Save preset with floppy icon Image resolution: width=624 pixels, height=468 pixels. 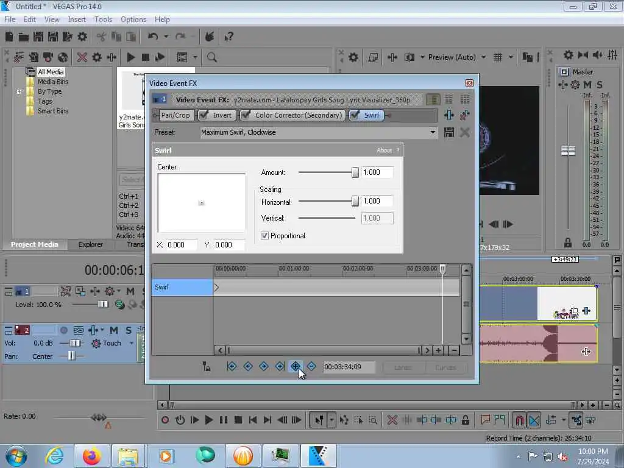449,132
